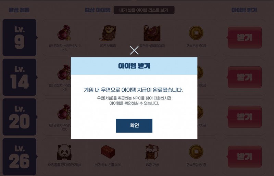This screenshot has height=176, width=274.
Task: Select the 10칸 보따리 bag icon
Action: 108,33
